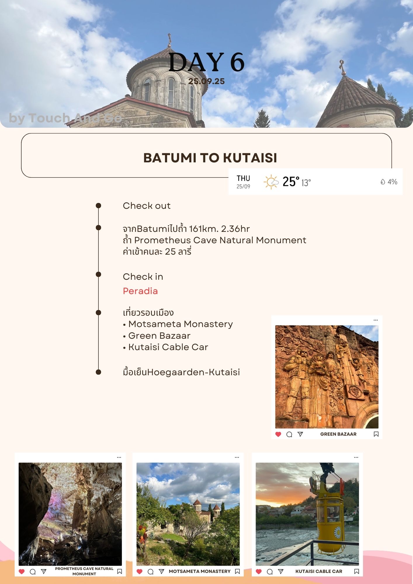Bookmark the Kutaisi Cable Car card
The height and width of the screenshot is (584, 413).
click(357, 571)
